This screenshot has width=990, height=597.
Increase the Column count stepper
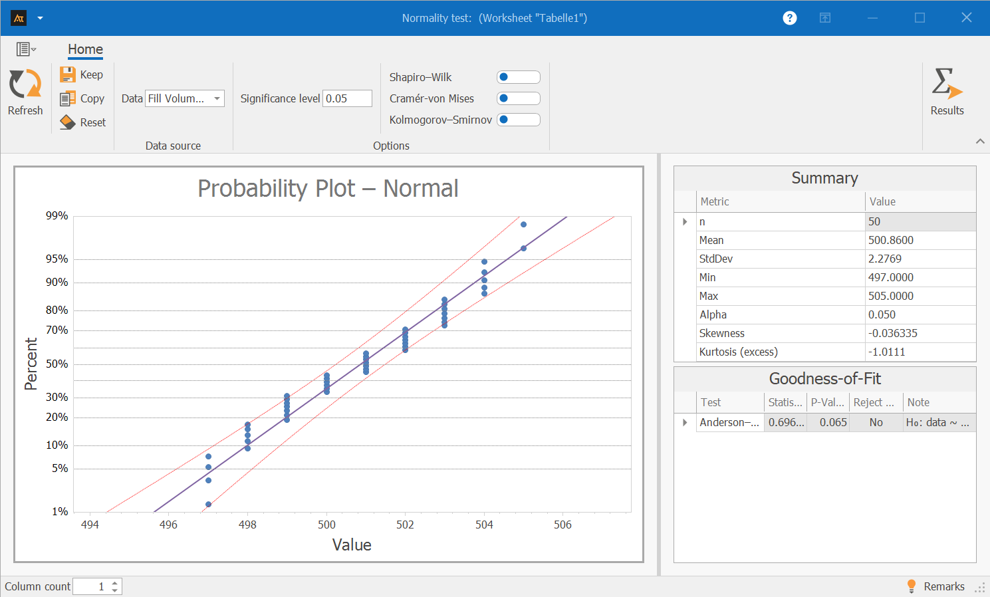coord(115,582)
